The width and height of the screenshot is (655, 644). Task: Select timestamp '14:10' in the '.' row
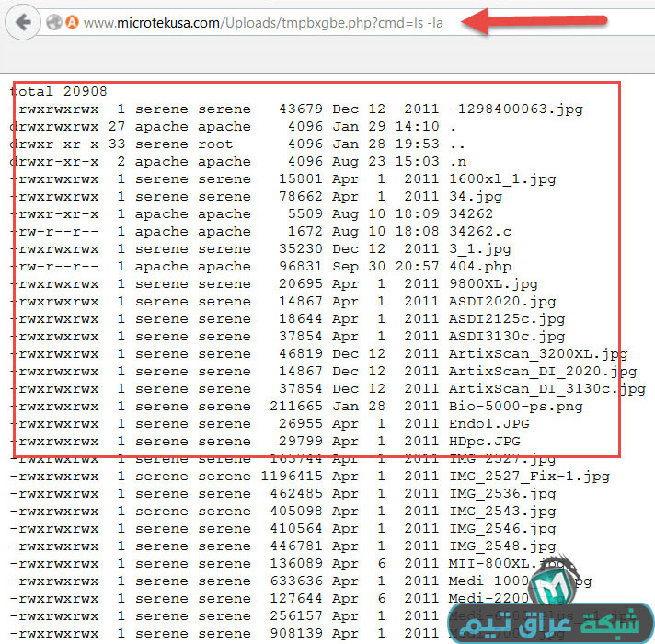coord(418,126)
